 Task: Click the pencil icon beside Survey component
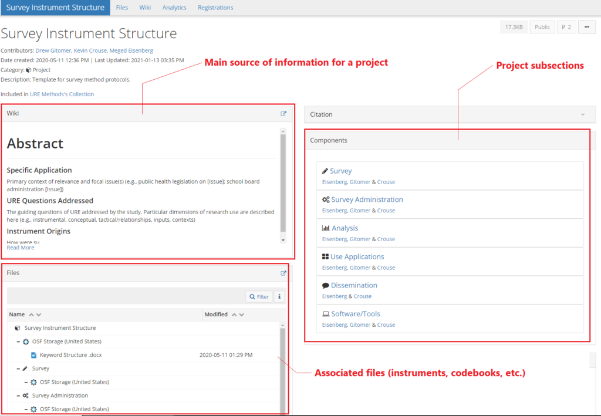tap(325, 171)
